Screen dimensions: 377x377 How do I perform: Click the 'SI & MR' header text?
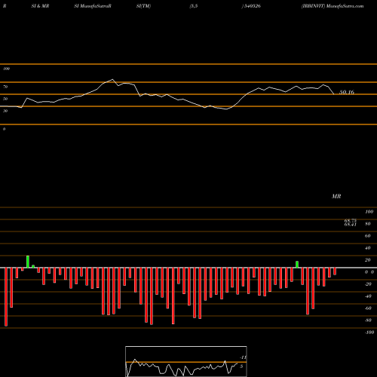coord(40,6)
